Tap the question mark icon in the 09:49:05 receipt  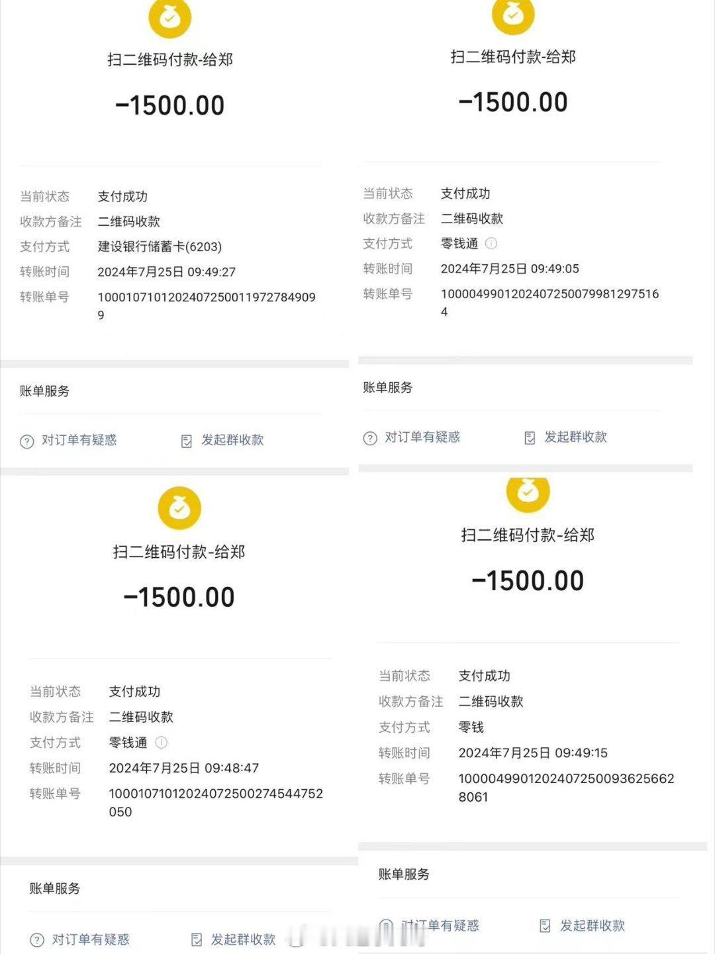(x=370, y=438)
